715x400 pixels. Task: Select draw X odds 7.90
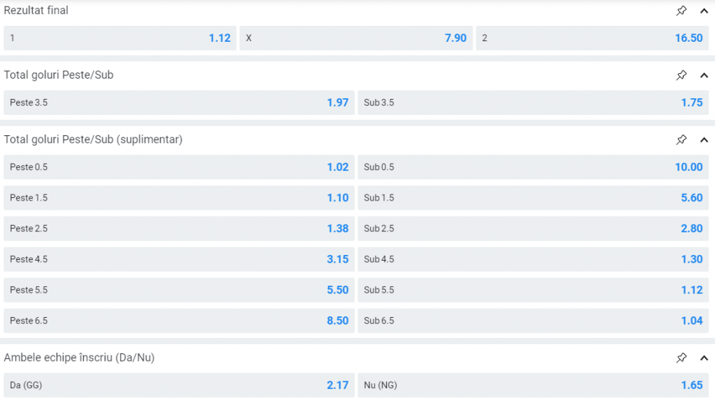356,38
